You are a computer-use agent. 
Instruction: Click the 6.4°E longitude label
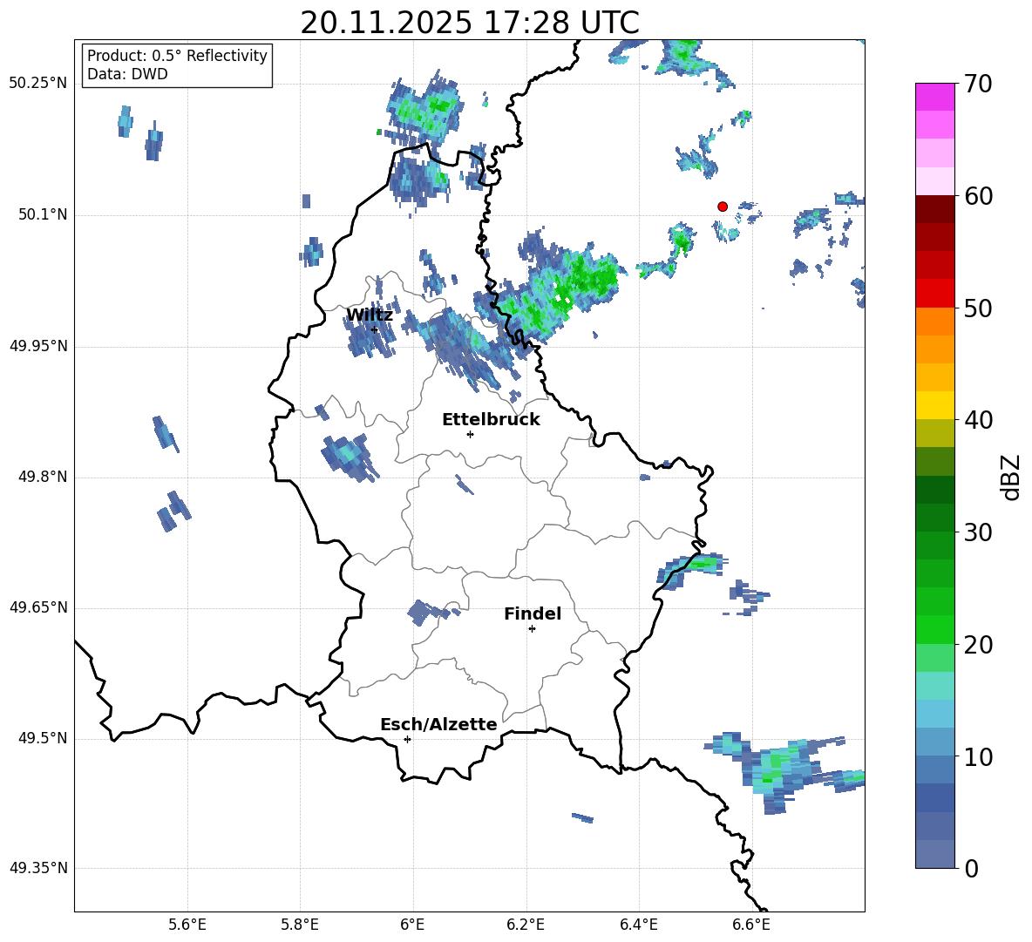[x=638, y=925]
